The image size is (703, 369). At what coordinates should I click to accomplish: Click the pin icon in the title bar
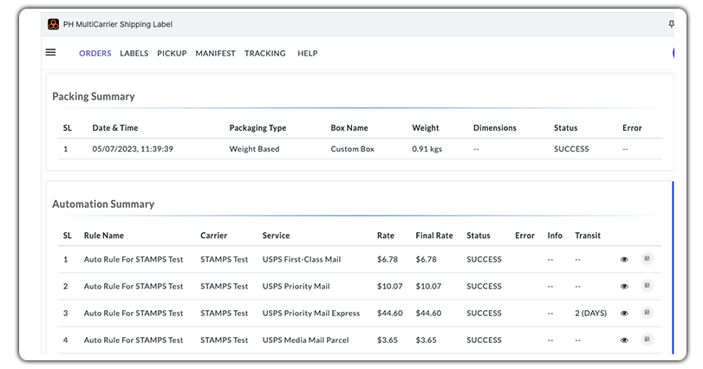[671, 24]
